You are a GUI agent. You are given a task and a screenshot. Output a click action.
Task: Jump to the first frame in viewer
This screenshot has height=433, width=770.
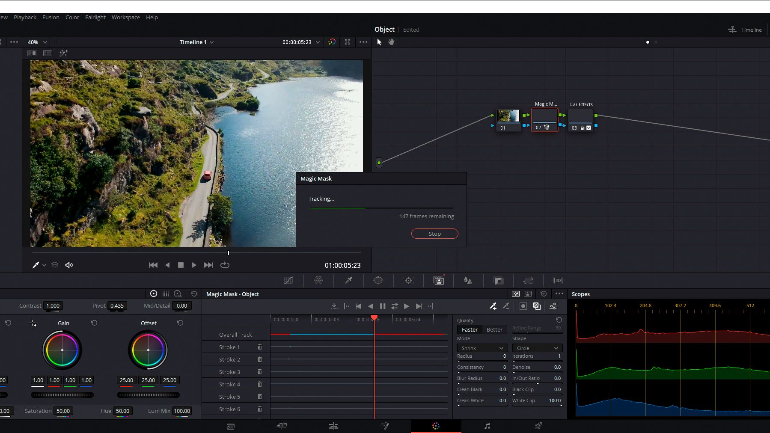click(153, 265)
